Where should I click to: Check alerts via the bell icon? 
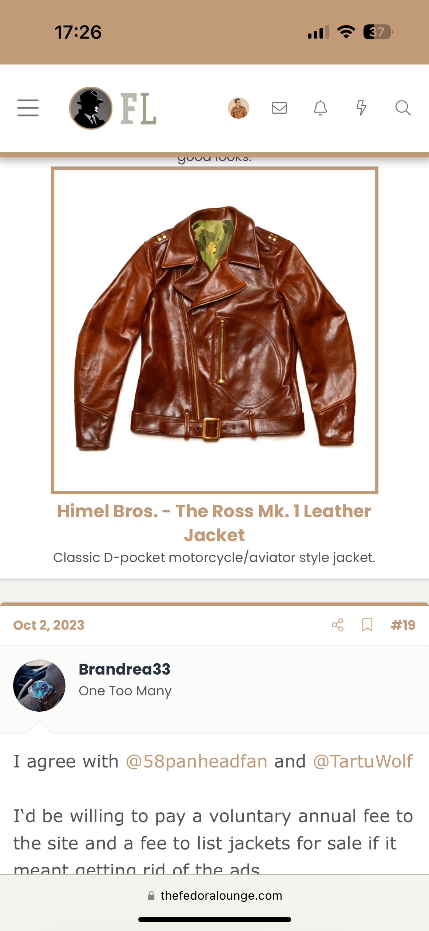point(321,108)
